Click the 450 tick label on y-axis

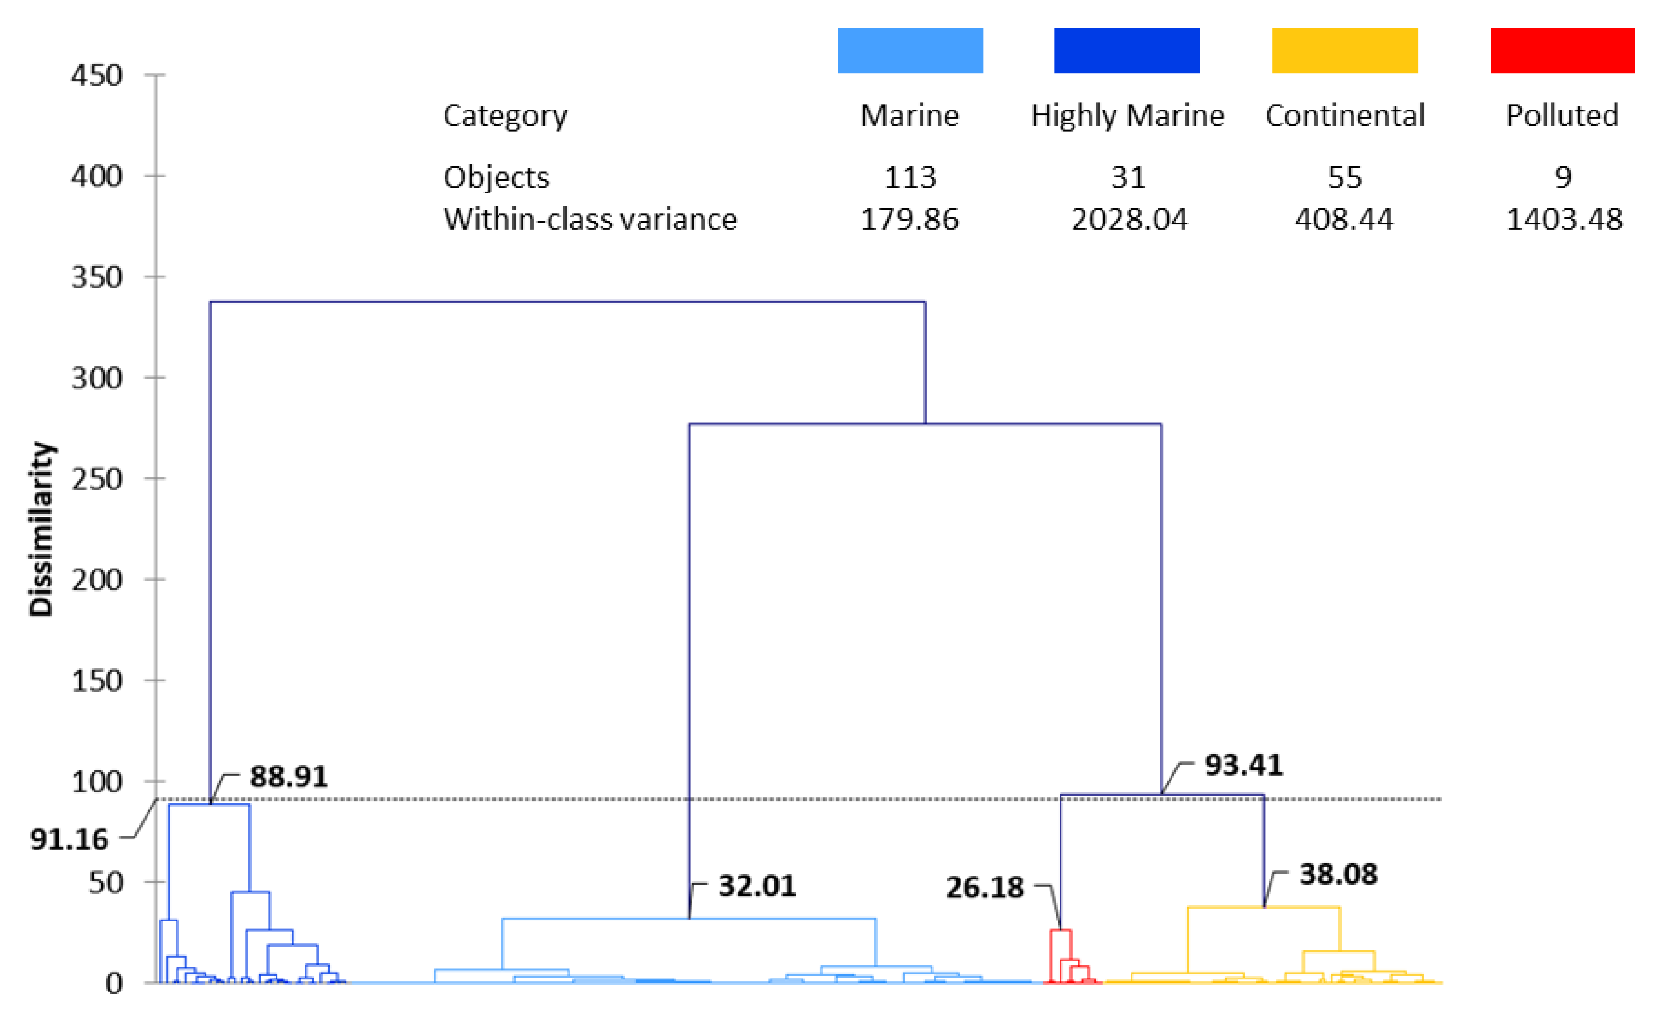(96, 76)
